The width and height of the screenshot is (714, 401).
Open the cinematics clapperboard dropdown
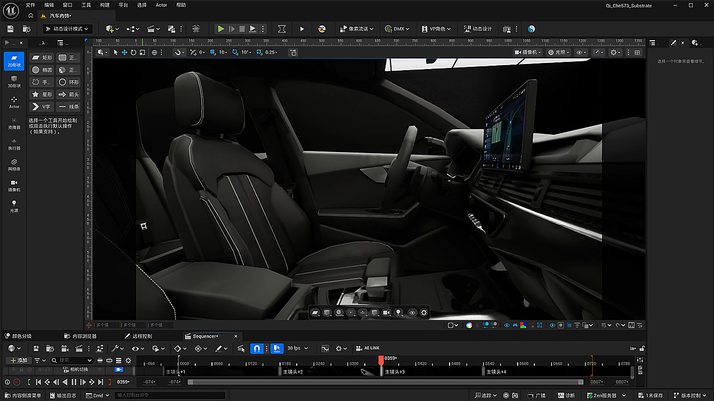pos(153,28)
